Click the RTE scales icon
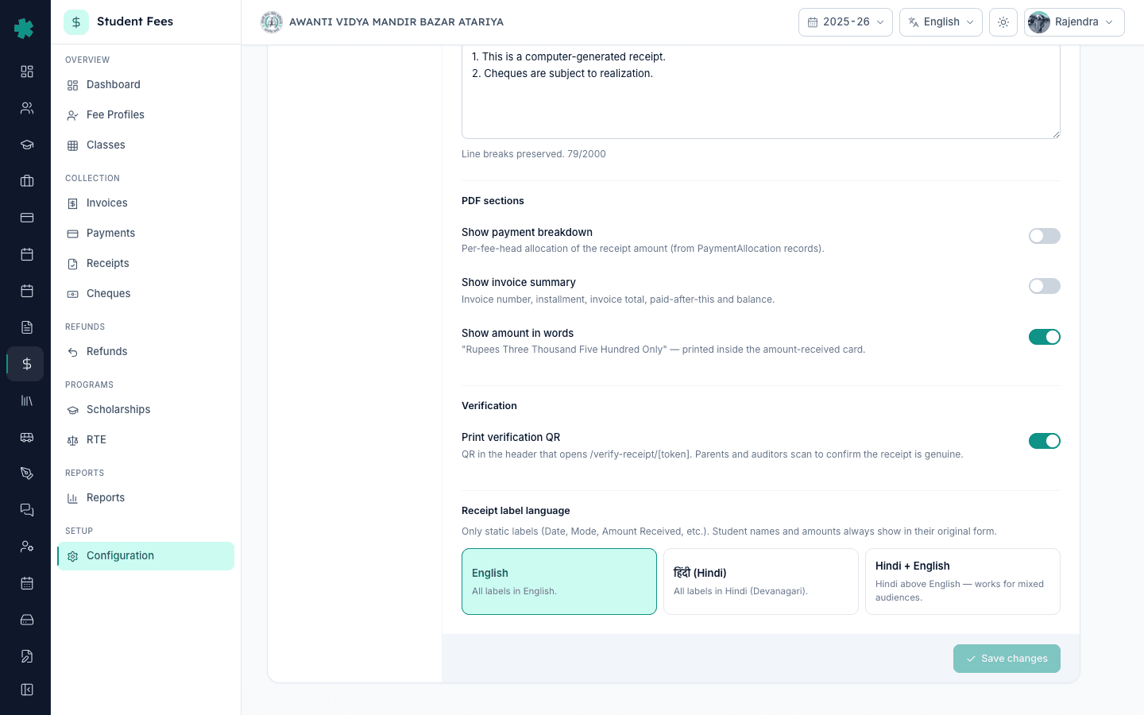Viewport: 1144px width, 715px height. (x=73, y=440)
